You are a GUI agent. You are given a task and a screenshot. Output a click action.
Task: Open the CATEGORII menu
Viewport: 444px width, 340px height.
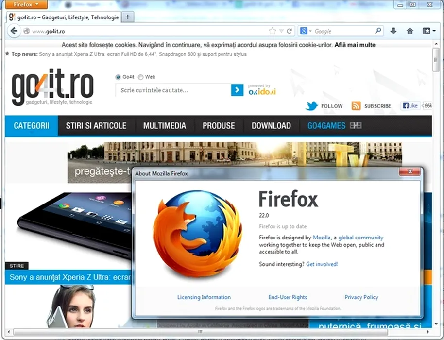pyautogui.click(x=32, y=126)
